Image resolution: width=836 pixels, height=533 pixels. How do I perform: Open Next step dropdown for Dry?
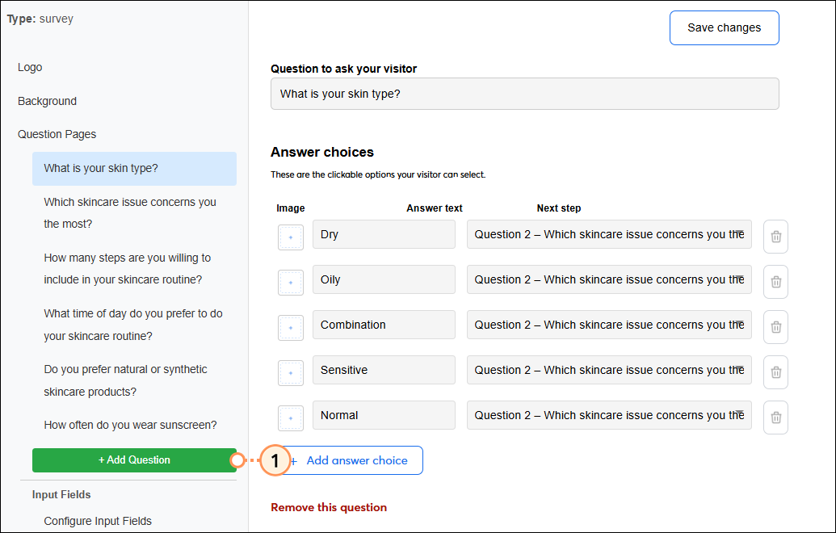(609, 234)
